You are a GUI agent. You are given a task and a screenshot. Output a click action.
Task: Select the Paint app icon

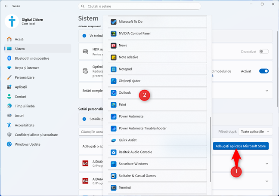(x=114, y=104)
